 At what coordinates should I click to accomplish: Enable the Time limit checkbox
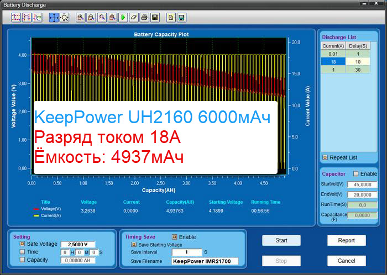[23, 252]
